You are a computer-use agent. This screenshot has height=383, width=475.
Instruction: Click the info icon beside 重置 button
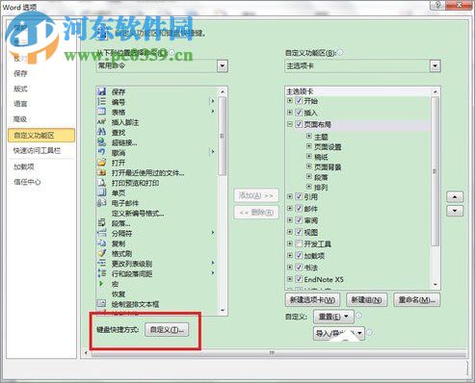click(358, 316)
